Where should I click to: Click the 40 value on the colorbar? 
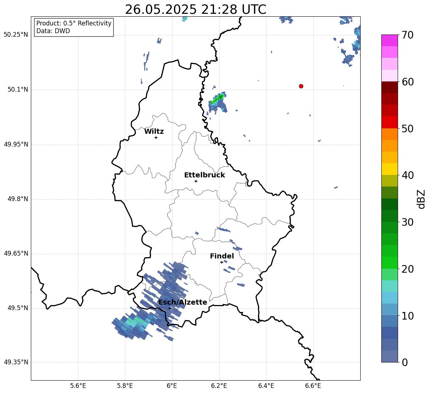[407, 175]
